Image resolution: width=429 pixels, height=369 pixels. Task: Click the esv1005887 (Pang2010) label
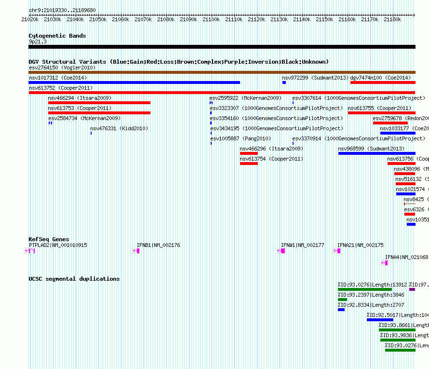(x=241, y=138)
